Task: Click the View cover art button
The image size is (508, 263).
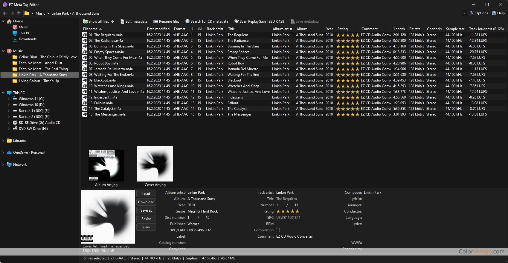Action: [146, 227]
